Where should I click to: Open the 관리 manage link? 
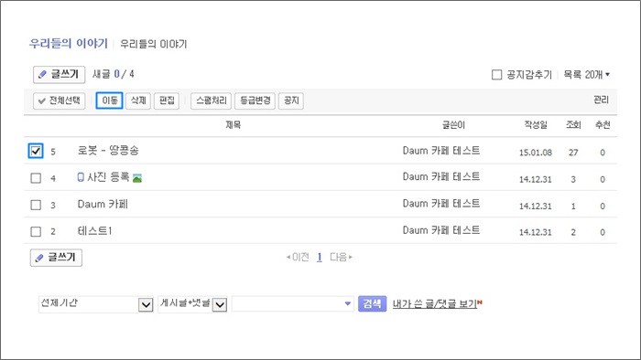coord(601,100)
